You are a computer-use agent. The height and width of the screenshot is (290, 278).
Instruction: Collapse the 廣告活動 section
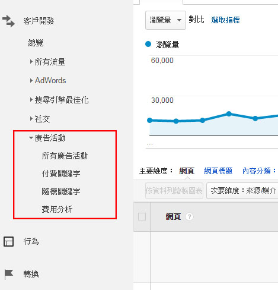point(31,138)
